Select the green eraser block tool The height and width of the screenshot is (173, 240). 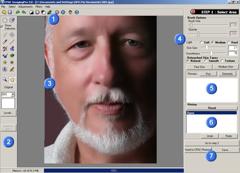[x=12, y=55]
